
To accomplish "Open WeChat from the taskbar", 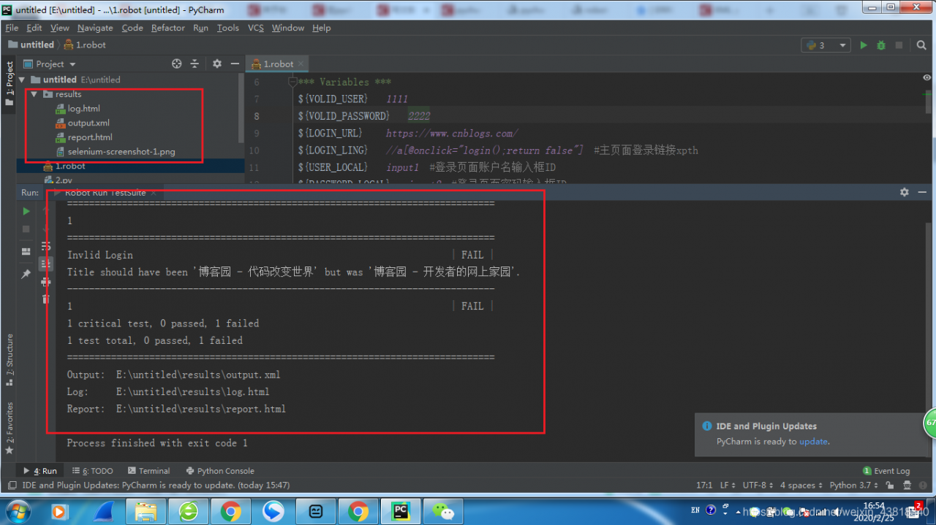I will pyautogui.click(x=443, y=511).
